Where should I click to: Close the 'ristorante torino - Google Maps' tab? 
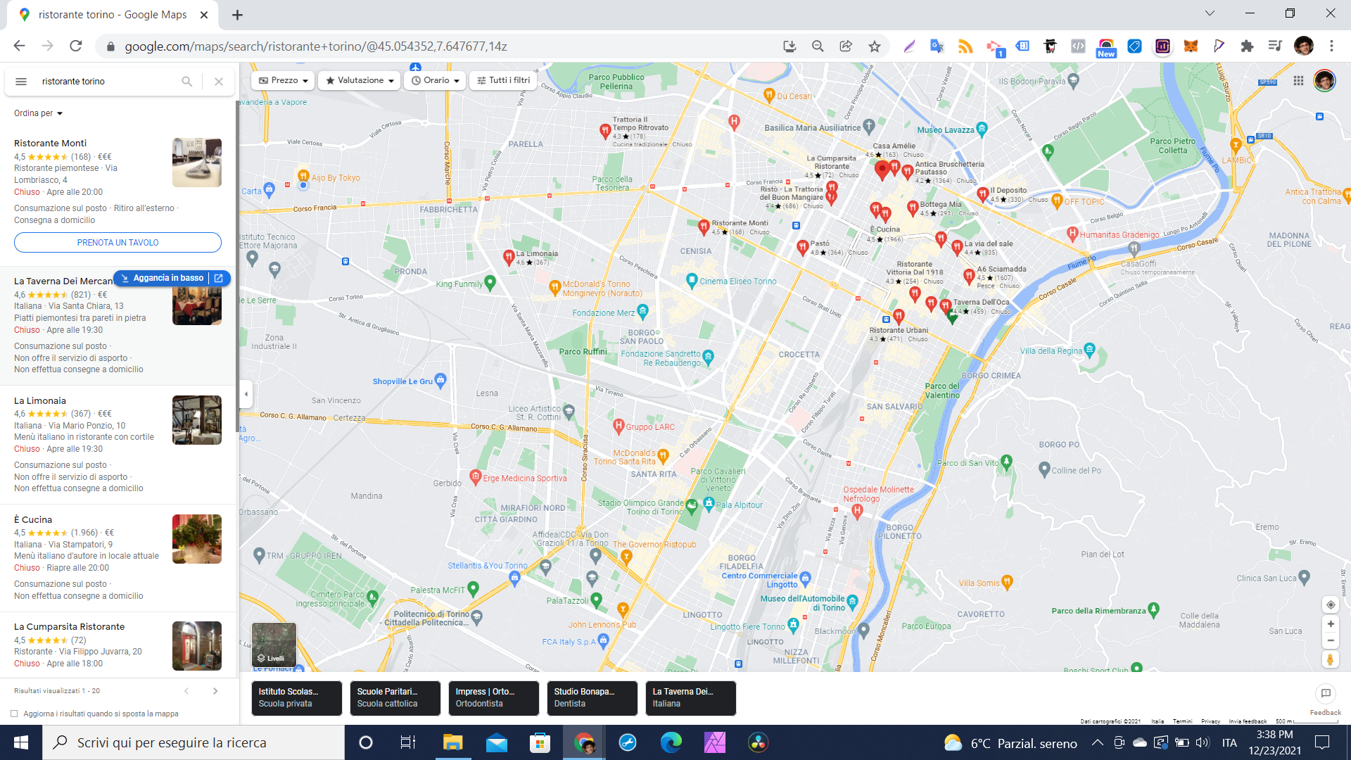[x=204, y=15]
